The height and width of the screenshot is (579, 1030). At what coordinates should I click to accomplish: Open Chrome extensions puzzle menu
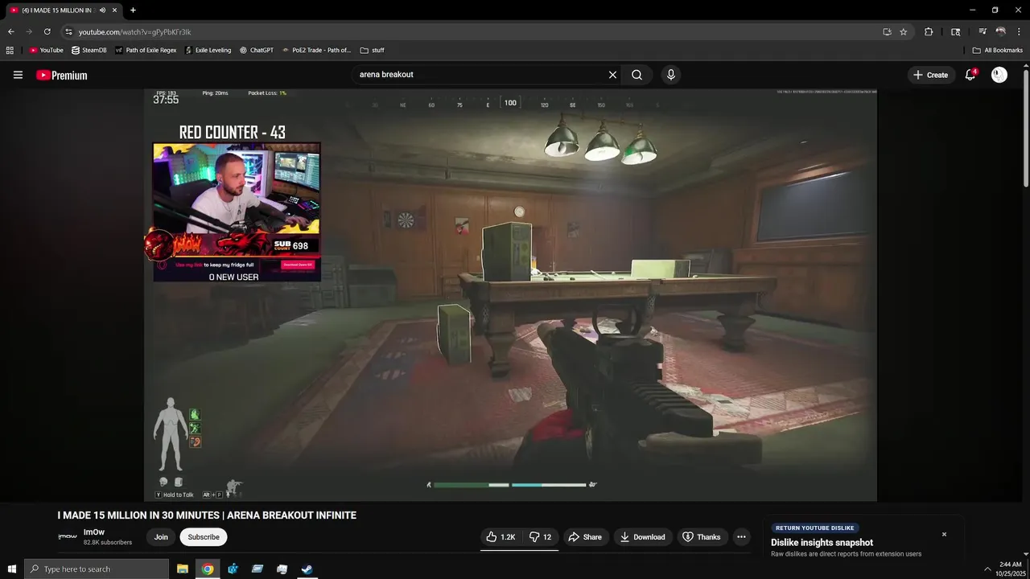click(x=929, y=31)
